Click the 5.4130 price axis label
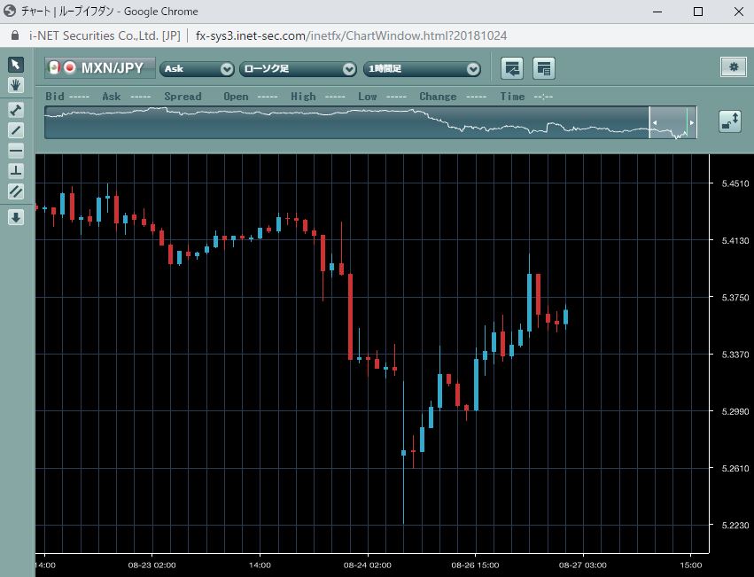 (735, 240)
